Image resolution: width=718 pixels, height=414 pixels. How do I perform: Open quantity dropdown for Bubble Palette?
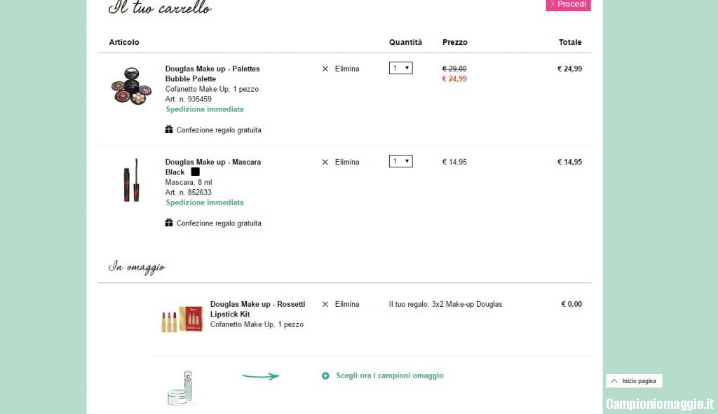[x=401, y=68]
